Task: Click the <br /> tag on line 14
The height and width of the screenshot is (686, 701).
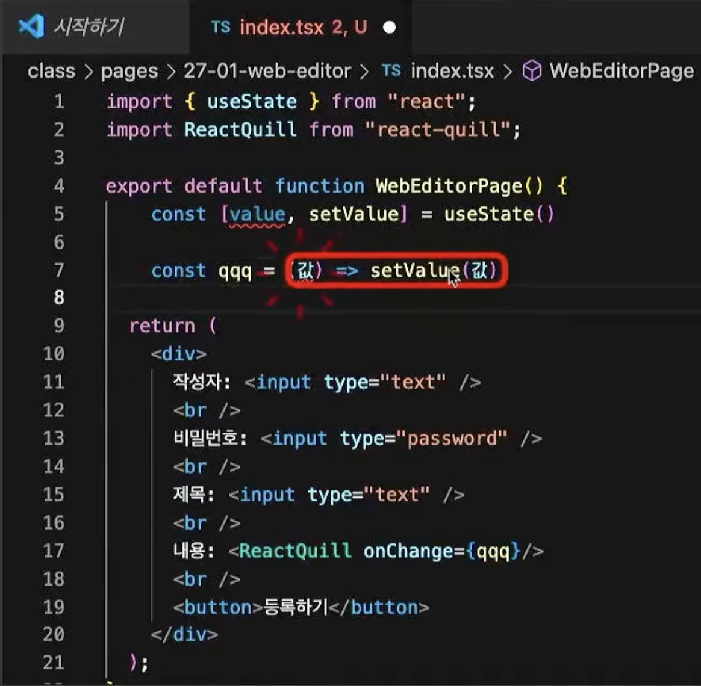Action: point(207,466)
